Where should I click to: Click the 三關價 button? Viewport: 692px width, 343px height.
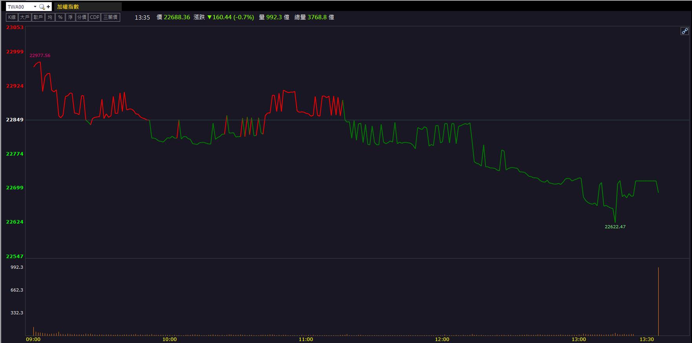click(x=111, y=17)
